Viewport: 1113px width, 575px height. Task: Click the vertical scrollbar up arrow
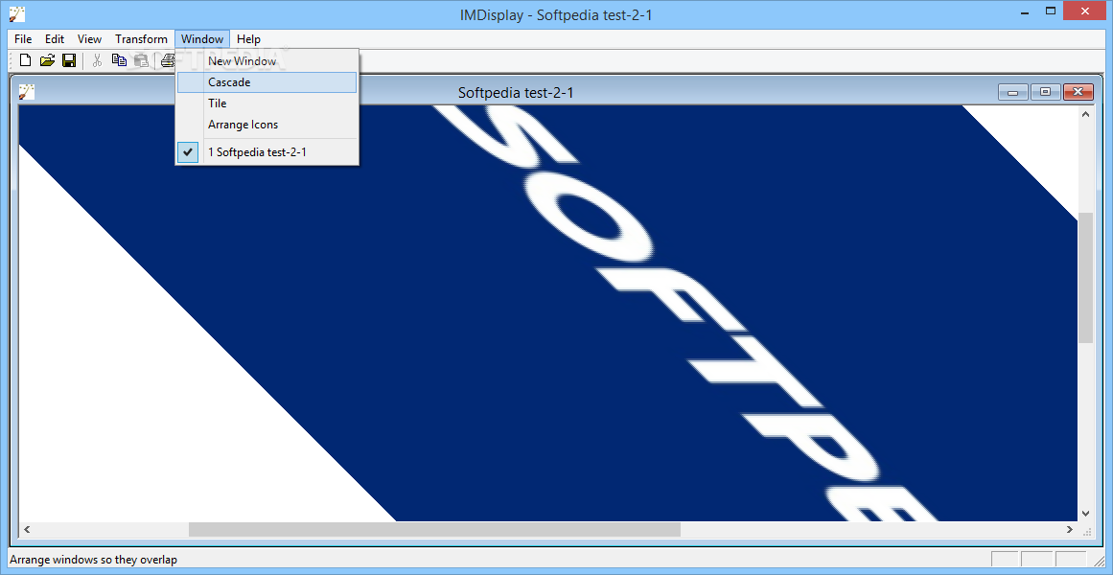tap(1085, 114)
